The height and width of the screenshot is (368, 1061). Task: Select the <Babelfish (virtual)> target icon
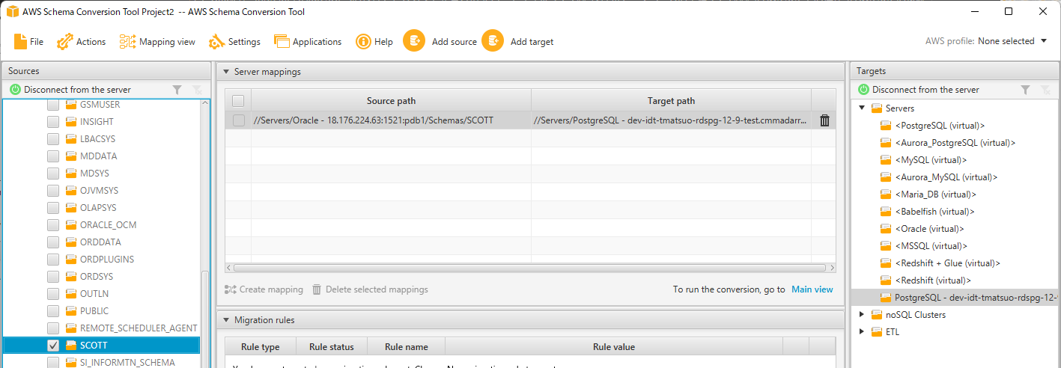point(887,212)
